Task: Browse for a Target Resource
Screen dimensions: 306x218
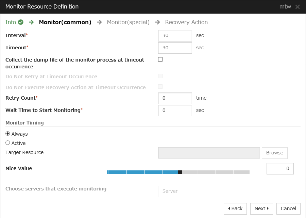Action: click(274, 153)
